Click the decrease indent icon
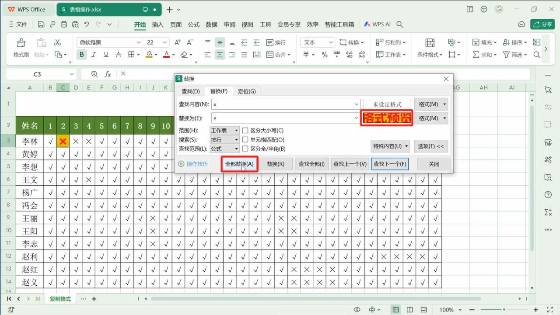Screen dimensions: 560x315 pos(244,42)
